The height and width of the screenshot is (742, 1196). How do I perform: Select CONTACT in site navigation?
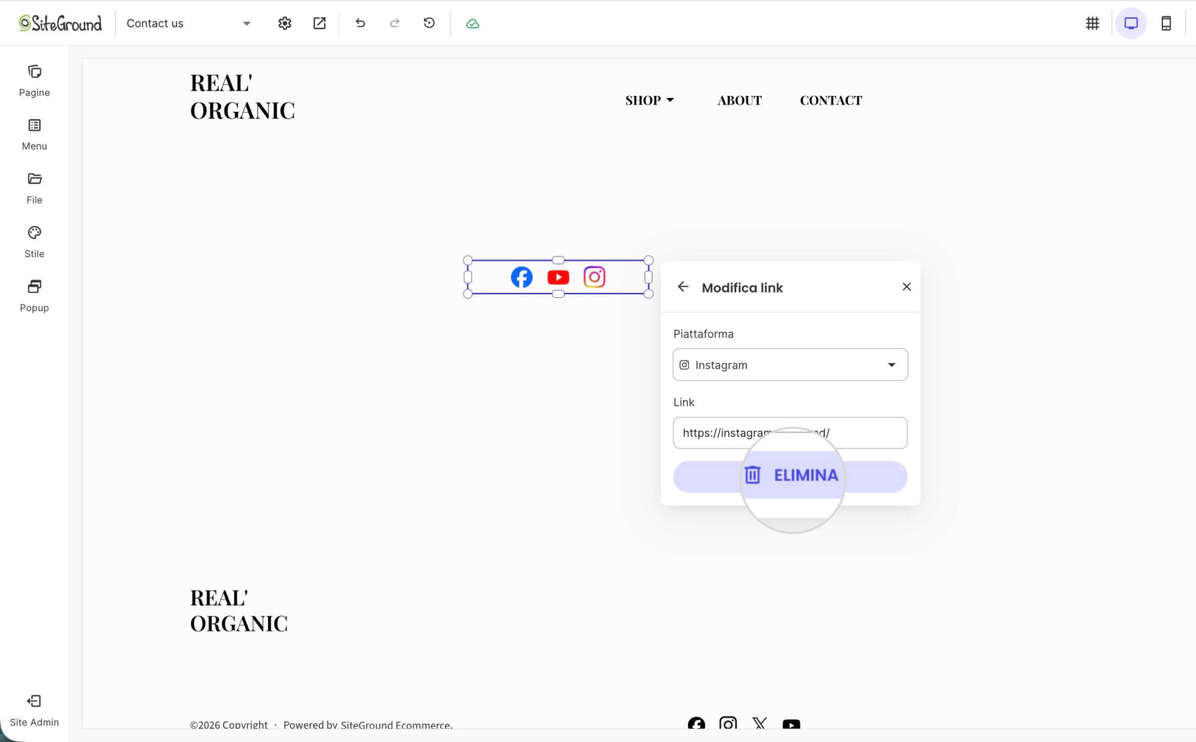click(x=831, y=100)
